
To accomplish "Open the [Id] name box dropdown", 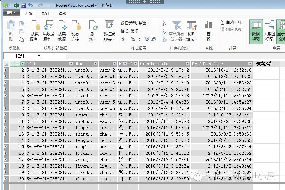I will [39, 56].
